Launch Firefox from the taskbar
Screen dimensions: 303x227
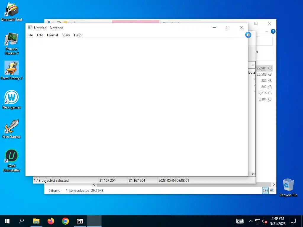[51, 221]
